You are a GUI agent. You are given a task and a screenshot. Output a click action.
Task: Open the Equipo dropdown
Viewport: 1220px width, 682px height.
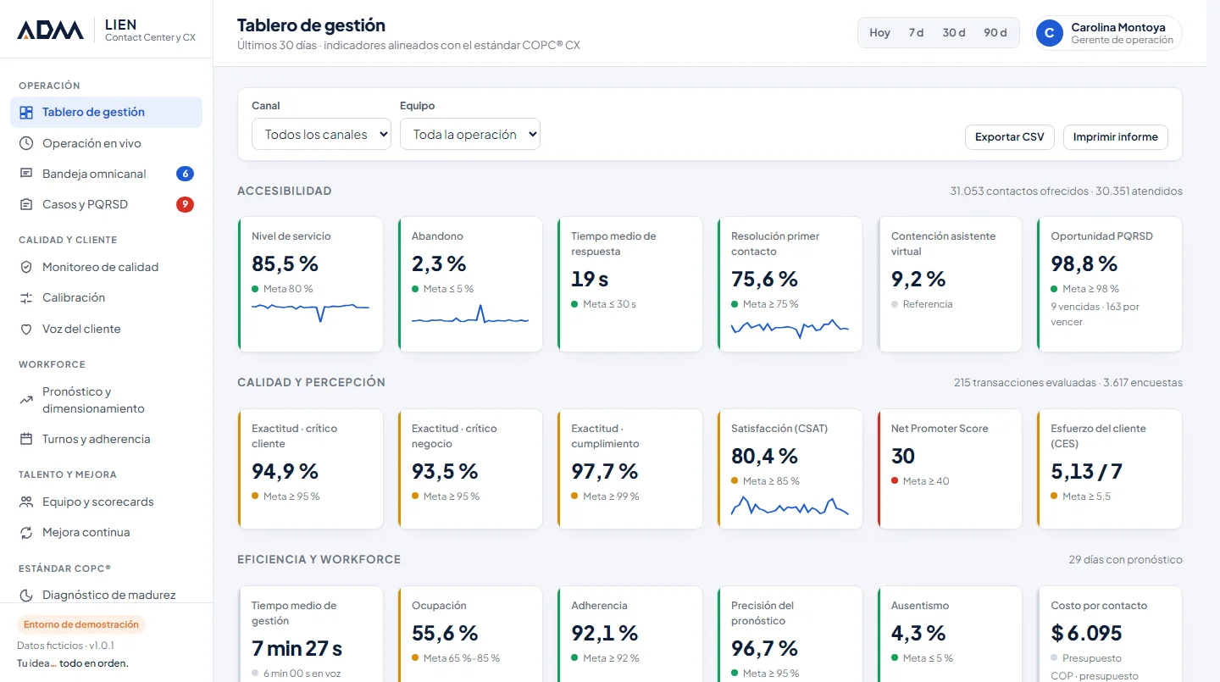(470, 134)
